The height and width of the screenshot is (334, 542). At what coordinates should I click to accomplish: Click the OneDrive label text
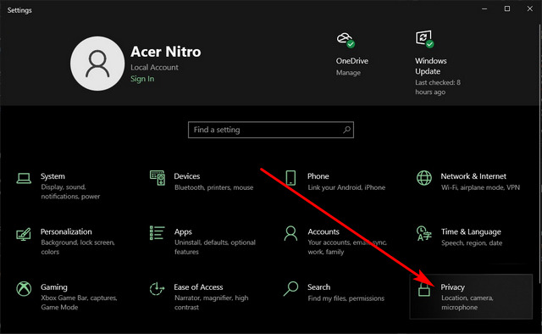(x=352, y=61)
